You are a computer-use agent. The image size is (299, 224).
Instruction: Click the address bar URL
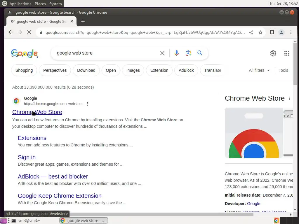coord(145,32)
